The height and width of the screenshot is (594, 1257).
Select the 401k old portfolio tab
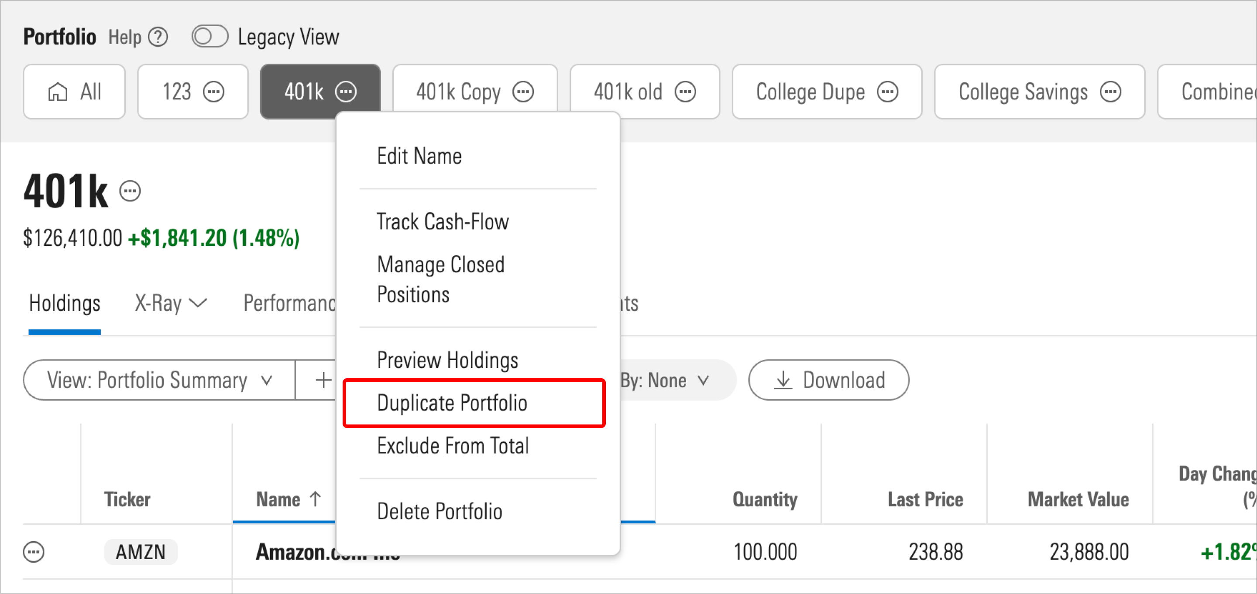point(645,92)
